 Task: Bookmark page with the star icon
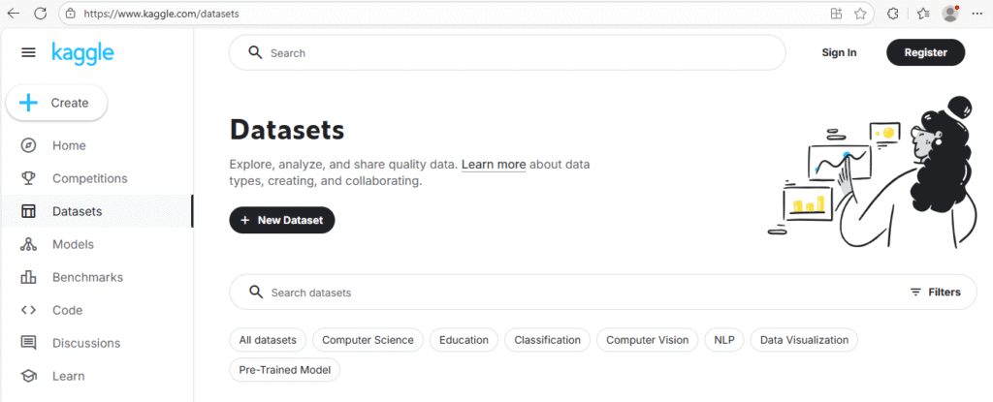860,14
